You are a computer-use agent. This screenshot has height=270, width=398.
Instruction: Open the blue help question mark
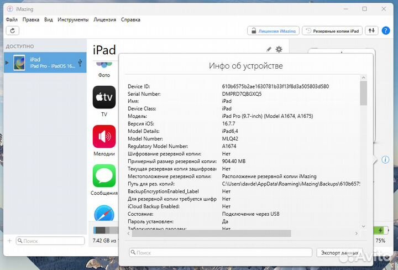tap(386, 31)
